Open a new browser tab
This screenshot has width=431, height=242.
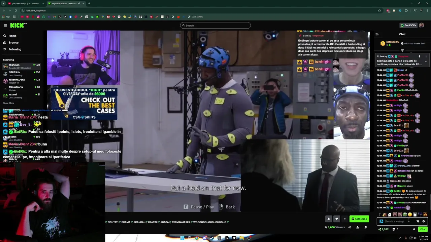click(x=89, y=3)
